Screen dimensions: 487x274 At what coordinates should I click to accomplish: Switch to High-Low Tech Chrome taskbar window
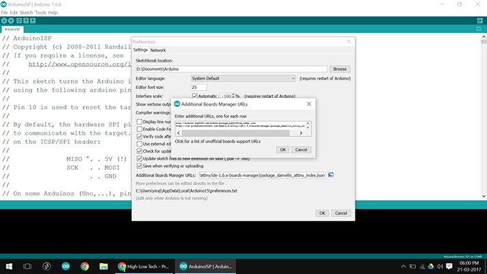click(x=145, y=266)
